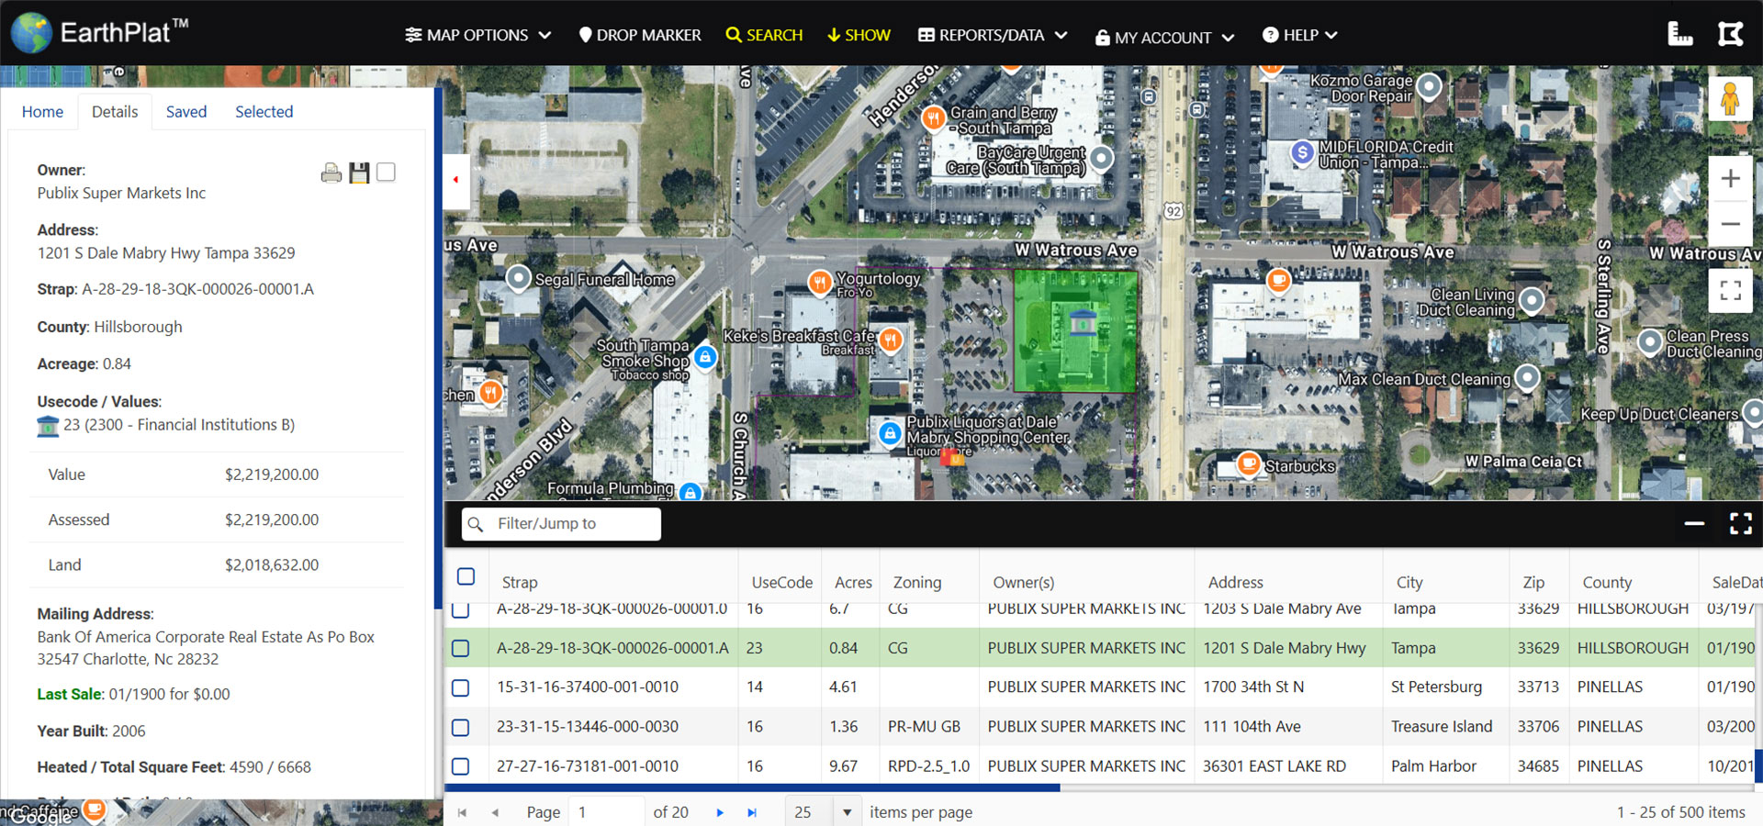Screen dimensions: 1763x826
Task: Click SEARCH in top bar
Action: click(x=764, y=35)
